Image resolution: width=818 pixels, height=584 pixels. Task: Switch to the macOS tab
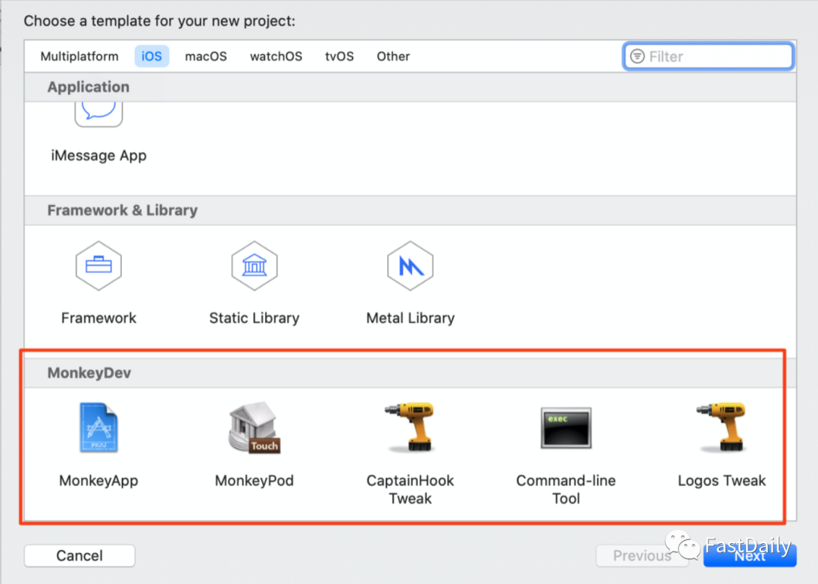click(206, 56)
